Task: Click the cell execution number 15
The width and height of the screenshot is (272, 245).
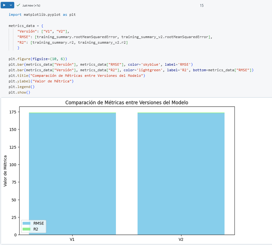Action: point(202,6)
